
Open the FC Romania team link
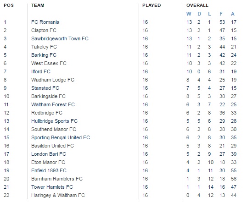click(x=45, y=22)
